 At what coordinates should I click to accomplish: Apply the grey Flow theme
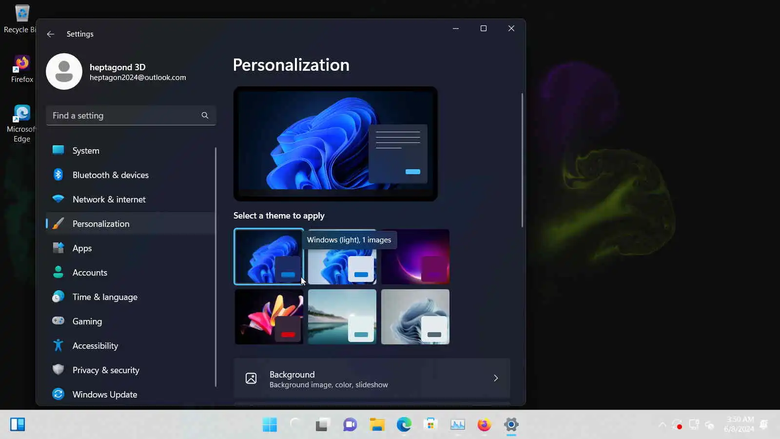pos(415,317)
